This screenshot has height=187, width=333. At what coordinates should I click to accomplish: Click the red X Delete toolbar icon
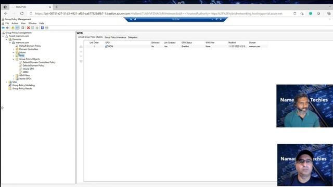point(28,28)
